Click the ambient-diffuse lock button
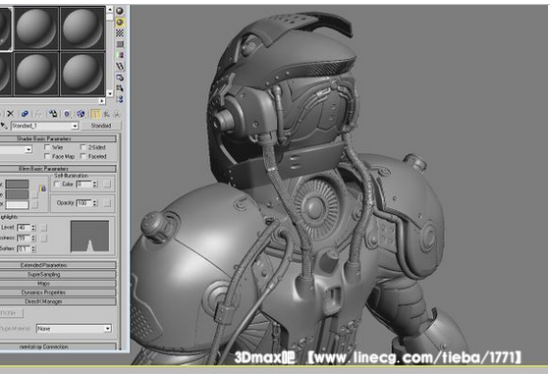This screenshot has width=550, height=374. pyautogui.click(x=43, y=188)
